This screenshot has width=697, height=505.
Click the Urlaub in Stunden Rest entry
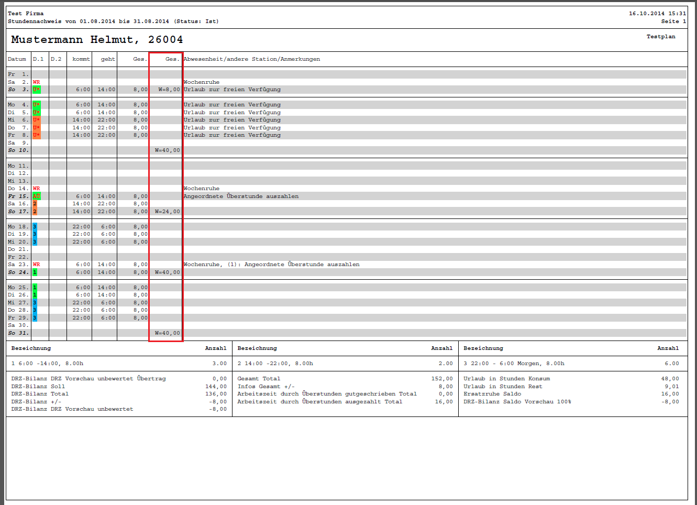(502, 387)
